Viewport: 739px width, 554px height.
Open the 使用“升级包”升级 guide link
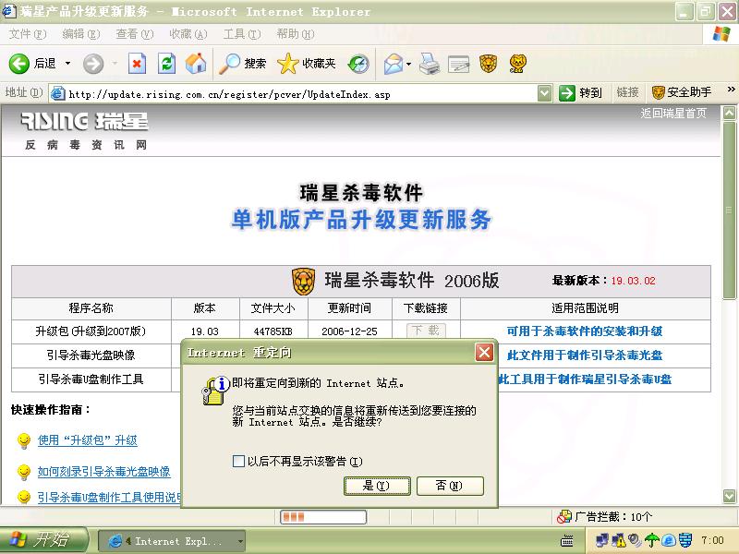pyautogui.click(x=87, y=440)
